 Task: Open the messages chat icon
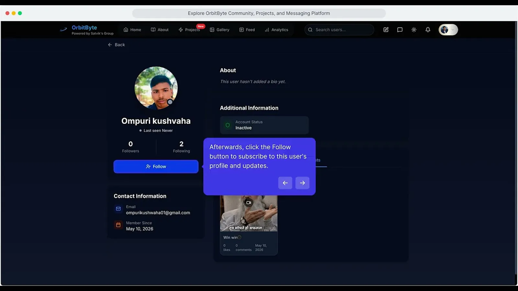[x=400, y=30]
